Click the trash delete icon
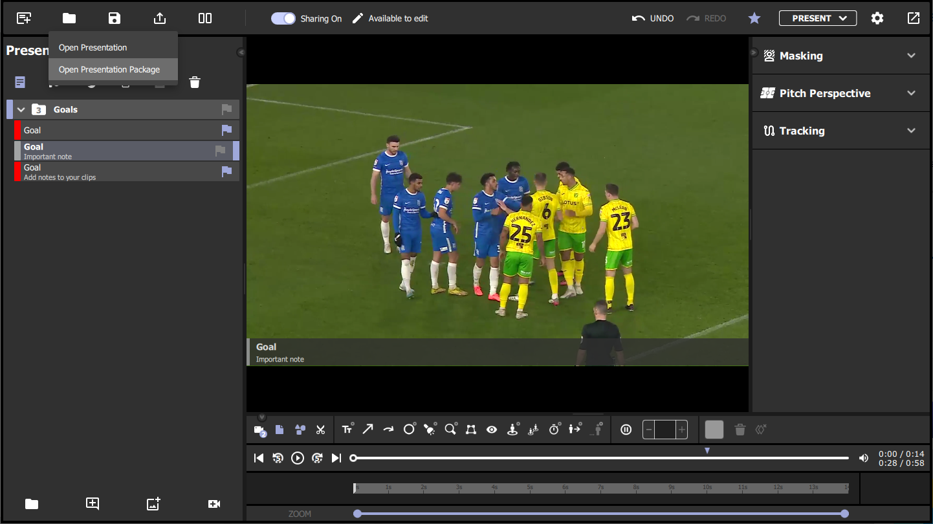The width and height of the screenshot is (933, 524). coord(194,82)
